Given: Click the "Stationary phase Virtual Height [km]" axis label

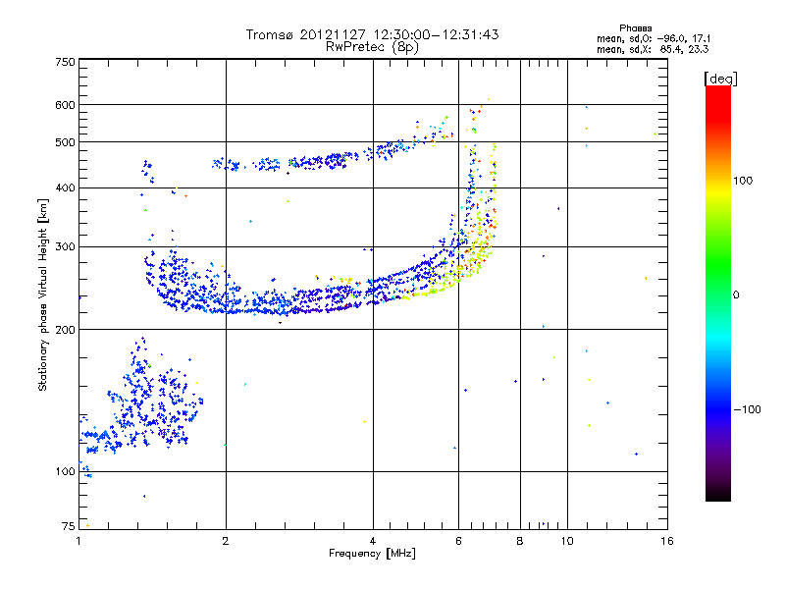Looking at the screenshot, I should (x=43, y=294).
